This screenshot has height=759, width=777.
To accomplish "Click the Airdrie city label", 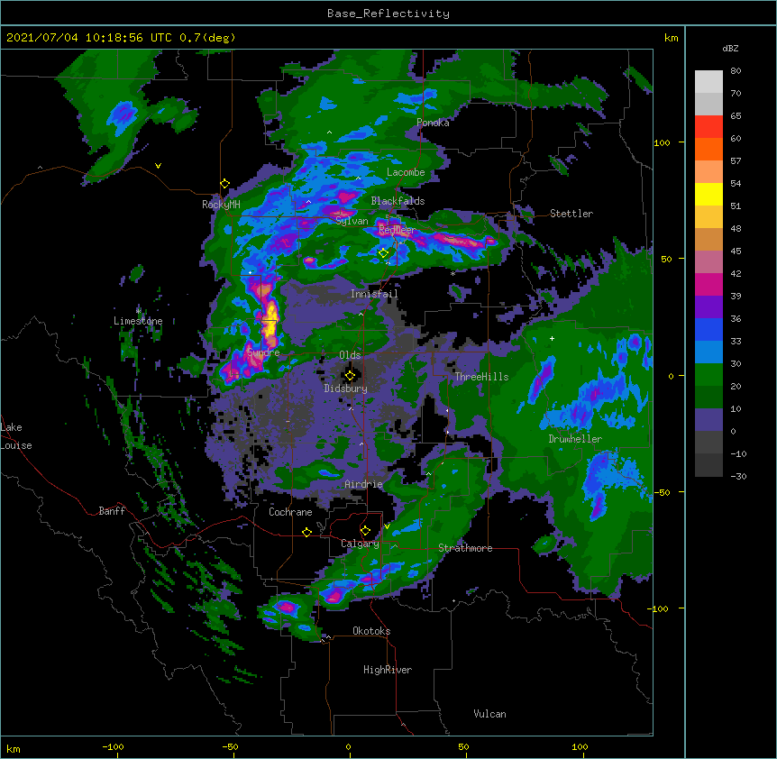I will 363,484.
